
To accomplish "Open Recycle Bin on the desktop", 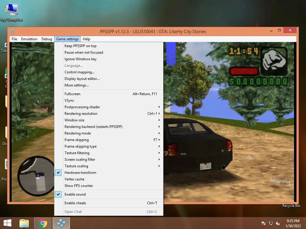I will 291,206.
